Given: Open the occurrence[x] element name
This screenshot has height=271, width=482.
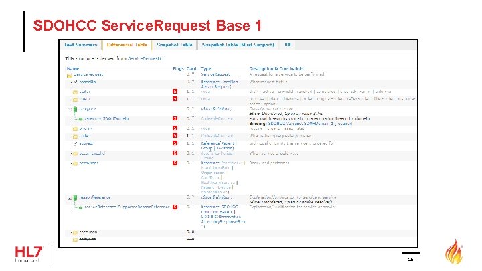Looking at the screenshot, I should tap(92, 153).
